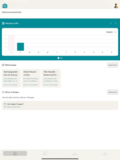Image resolution: width=120 pixels, height=160 pixels.
Task: Open Meine Anliegen Übersicht button
Action: pos(112,92)
